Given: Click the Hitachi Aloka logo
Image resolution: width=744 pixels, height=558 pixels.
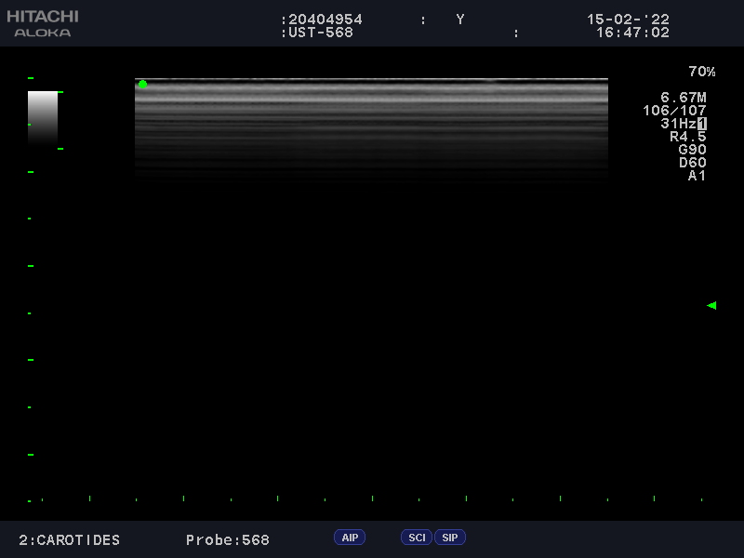Looking at the screenshot, I should pos(43,24).
